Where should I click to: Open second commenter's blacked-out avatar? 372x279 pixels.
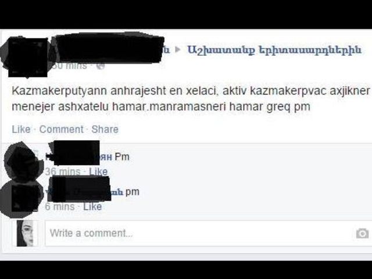point(23,199)
